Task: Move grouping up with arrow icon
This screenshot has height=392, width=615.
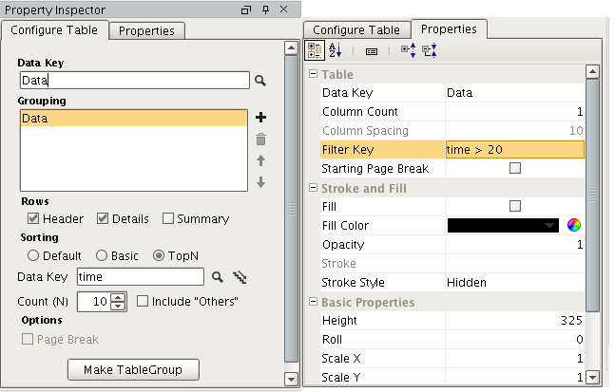Action: coord(261,160)
